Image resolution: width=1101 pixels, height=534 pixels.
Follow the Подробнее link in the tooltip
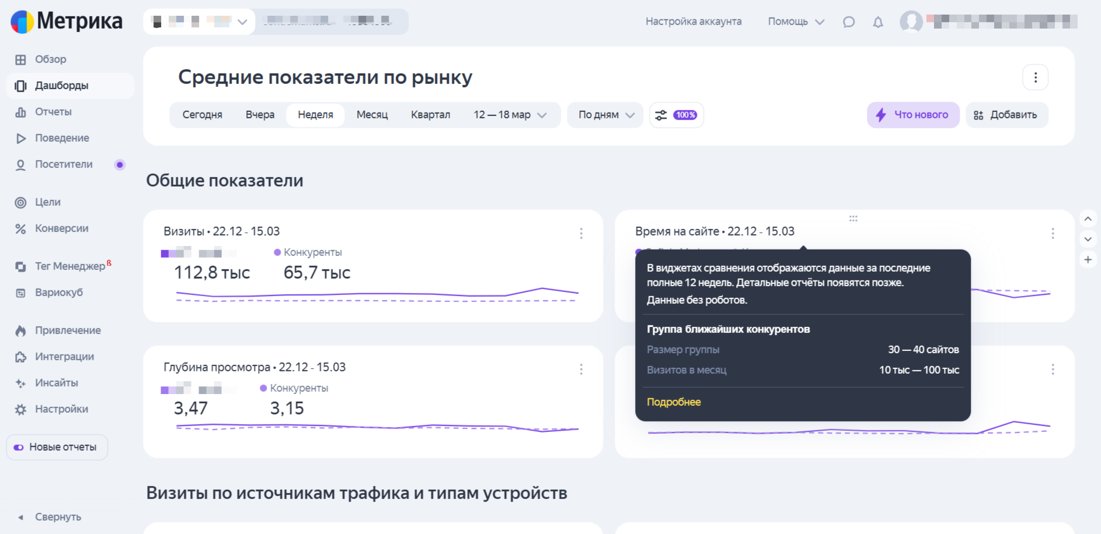point(674,402)
